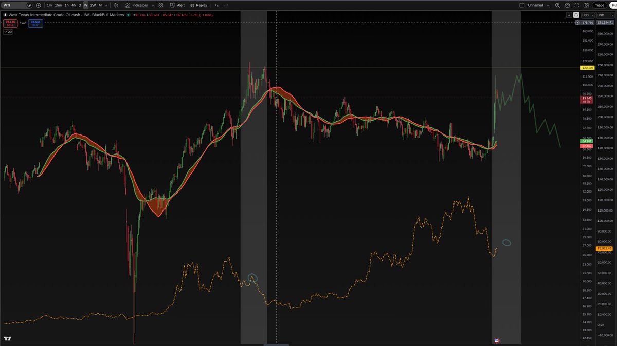Open the first USD currency dropdown

pyautogui.click(x=587, y=15)
